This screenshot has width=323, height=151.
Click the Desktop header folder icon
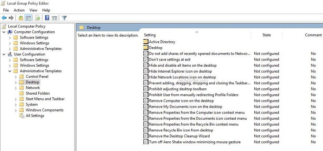coord(82,28)
